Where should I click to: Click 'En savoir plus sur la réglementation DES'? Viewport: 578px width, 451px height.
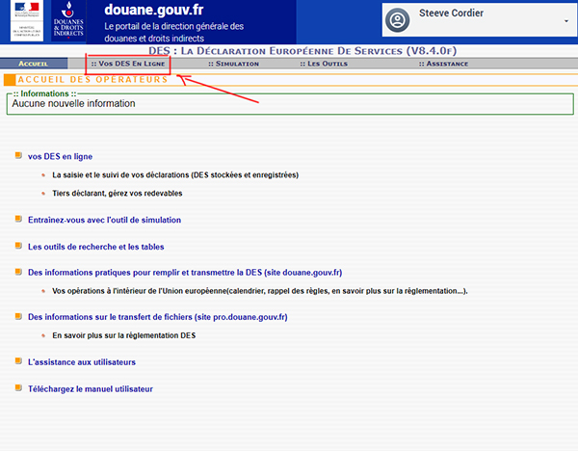coord(124,335)
